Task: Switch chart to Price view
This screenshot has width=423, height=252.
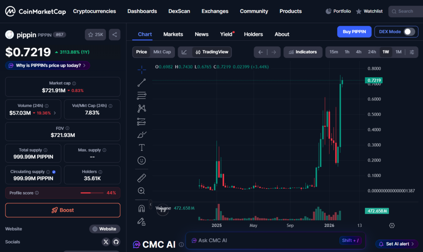Action: click(141, 52)
